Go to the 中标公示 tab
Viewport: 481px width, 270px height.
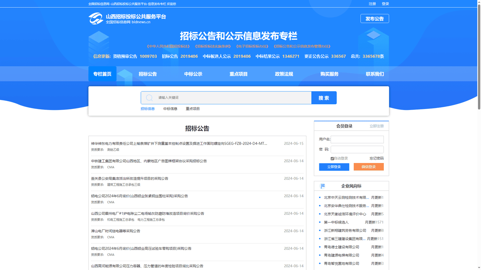point(193,74)
